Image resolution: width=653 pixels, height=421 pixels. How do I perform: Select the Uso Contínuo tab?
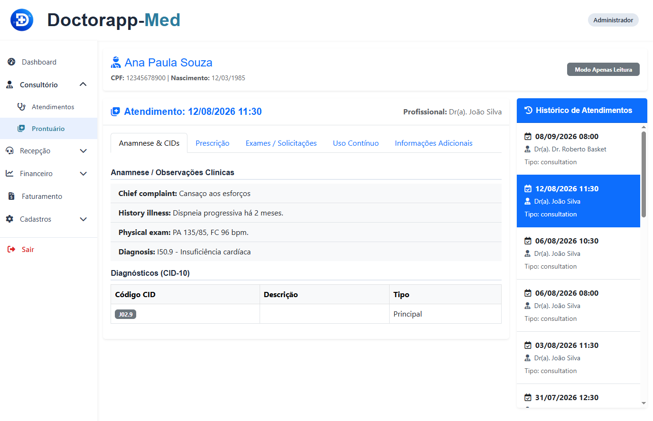pyautogui.click(x=356, y=143)
